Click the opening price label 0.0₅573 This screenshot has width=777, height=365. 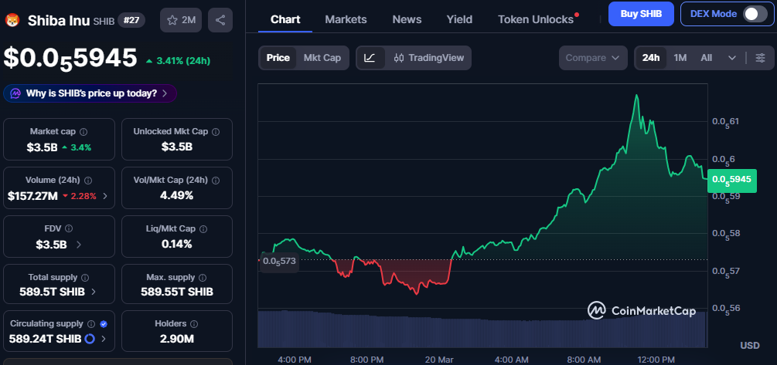279,261
